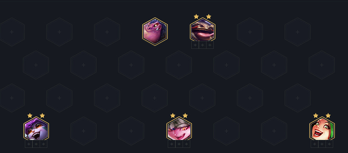This screenshot has height=153, width=348.
Task: Select the purple-haired Lulu champion hex
Action: 36,129
